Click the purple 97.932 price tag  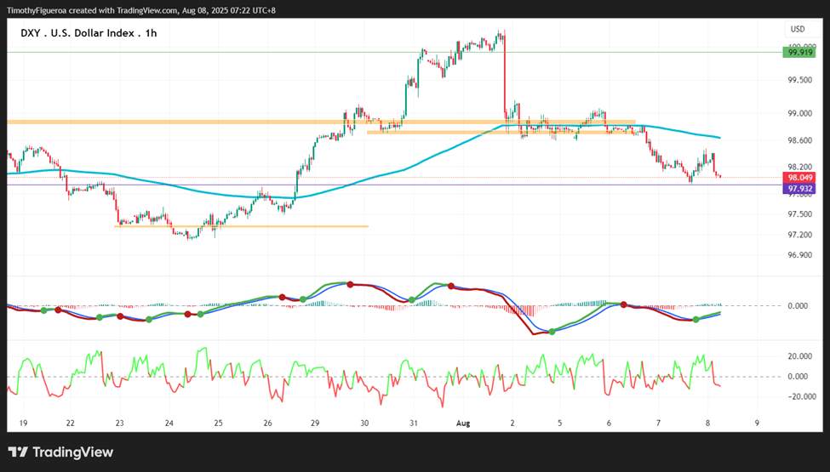(x=799, y=189)
